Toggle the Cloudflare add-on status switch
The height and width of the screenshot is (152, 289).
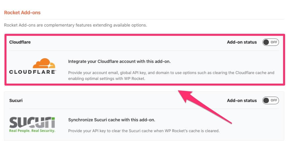pyautogui.click(x=270, y=42)
